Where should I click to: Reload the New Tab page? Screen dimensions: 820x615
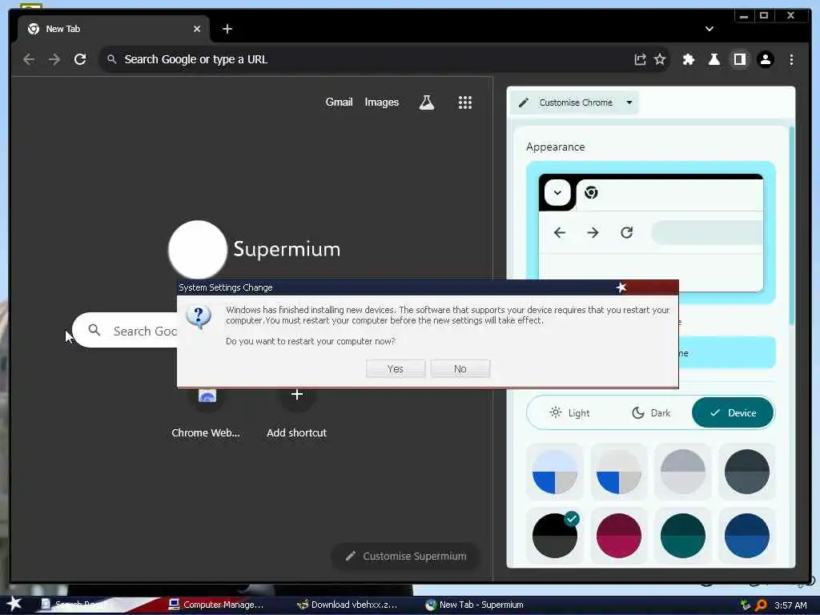click(x=80, y=59)
